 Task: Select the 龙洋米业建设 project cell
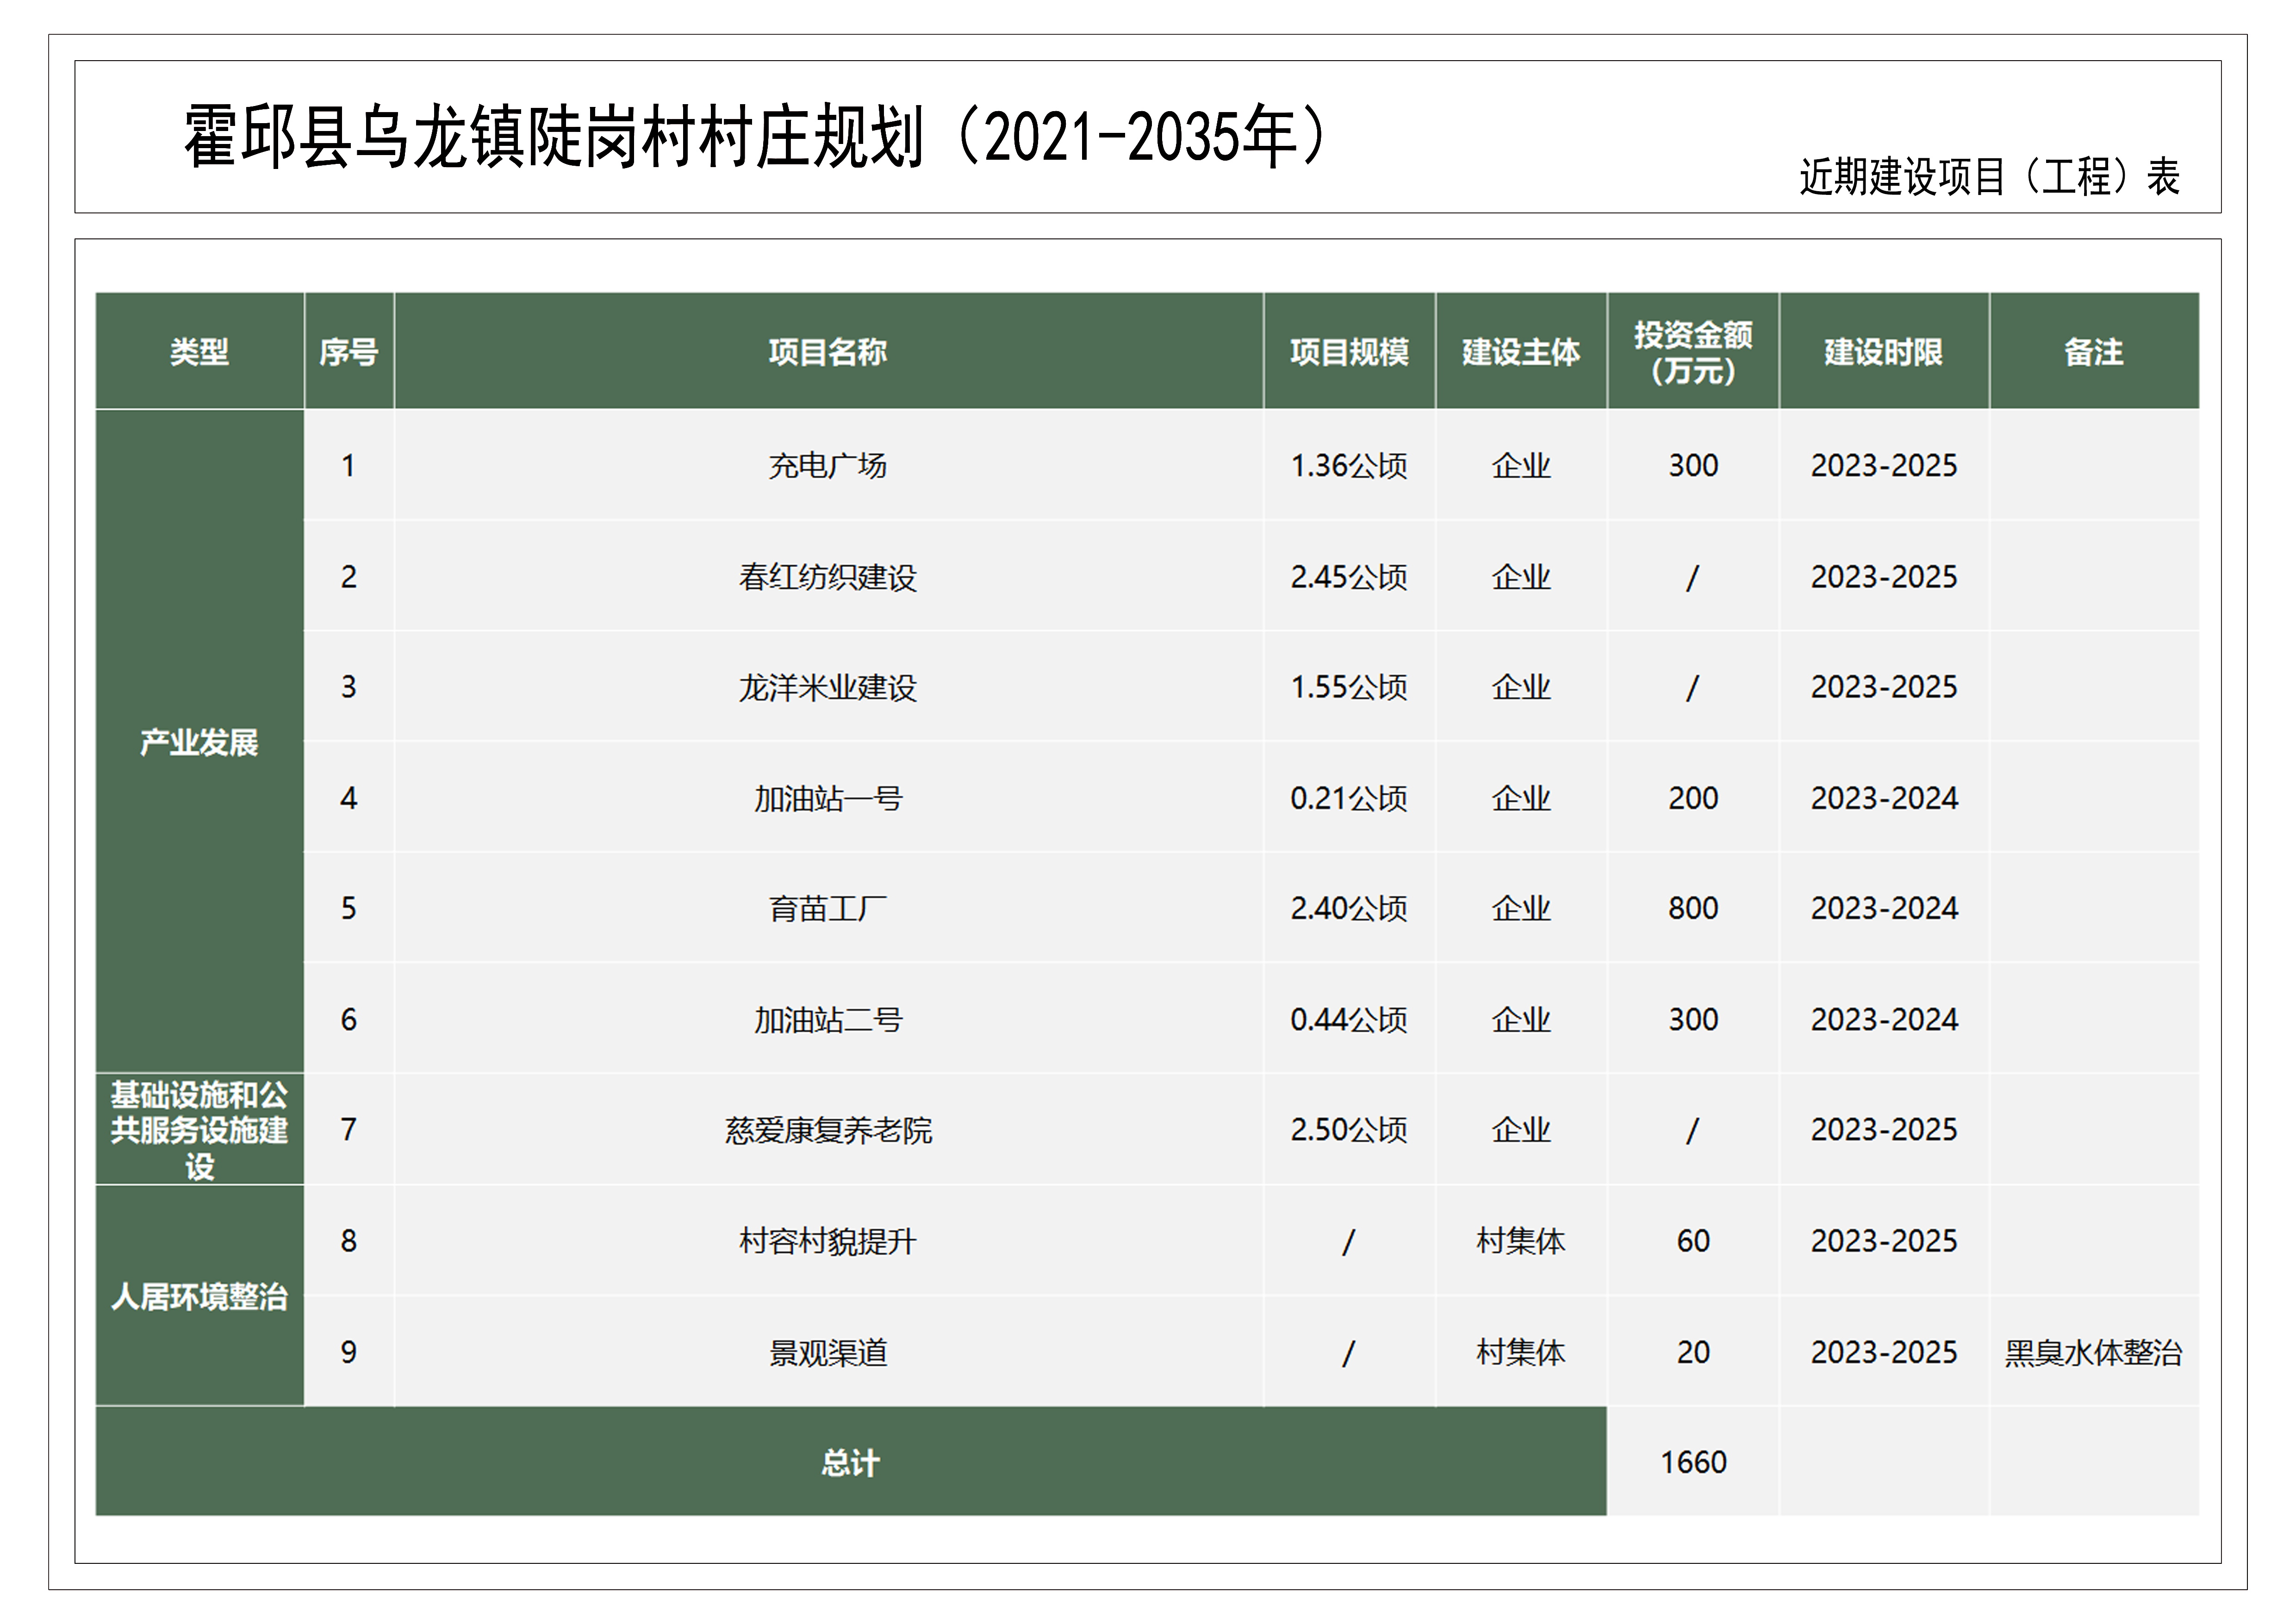827,688
